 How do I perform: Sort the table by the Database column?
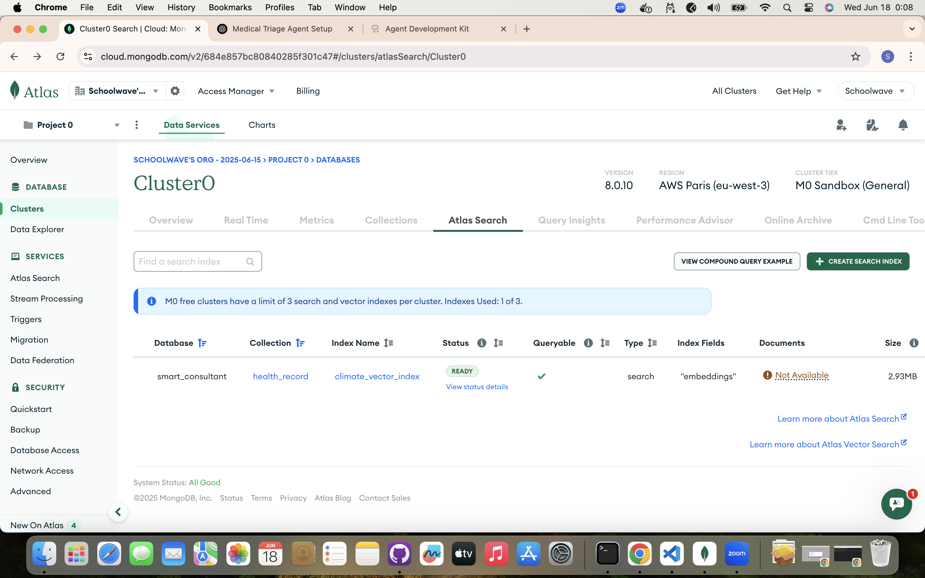tap(203, 343)
